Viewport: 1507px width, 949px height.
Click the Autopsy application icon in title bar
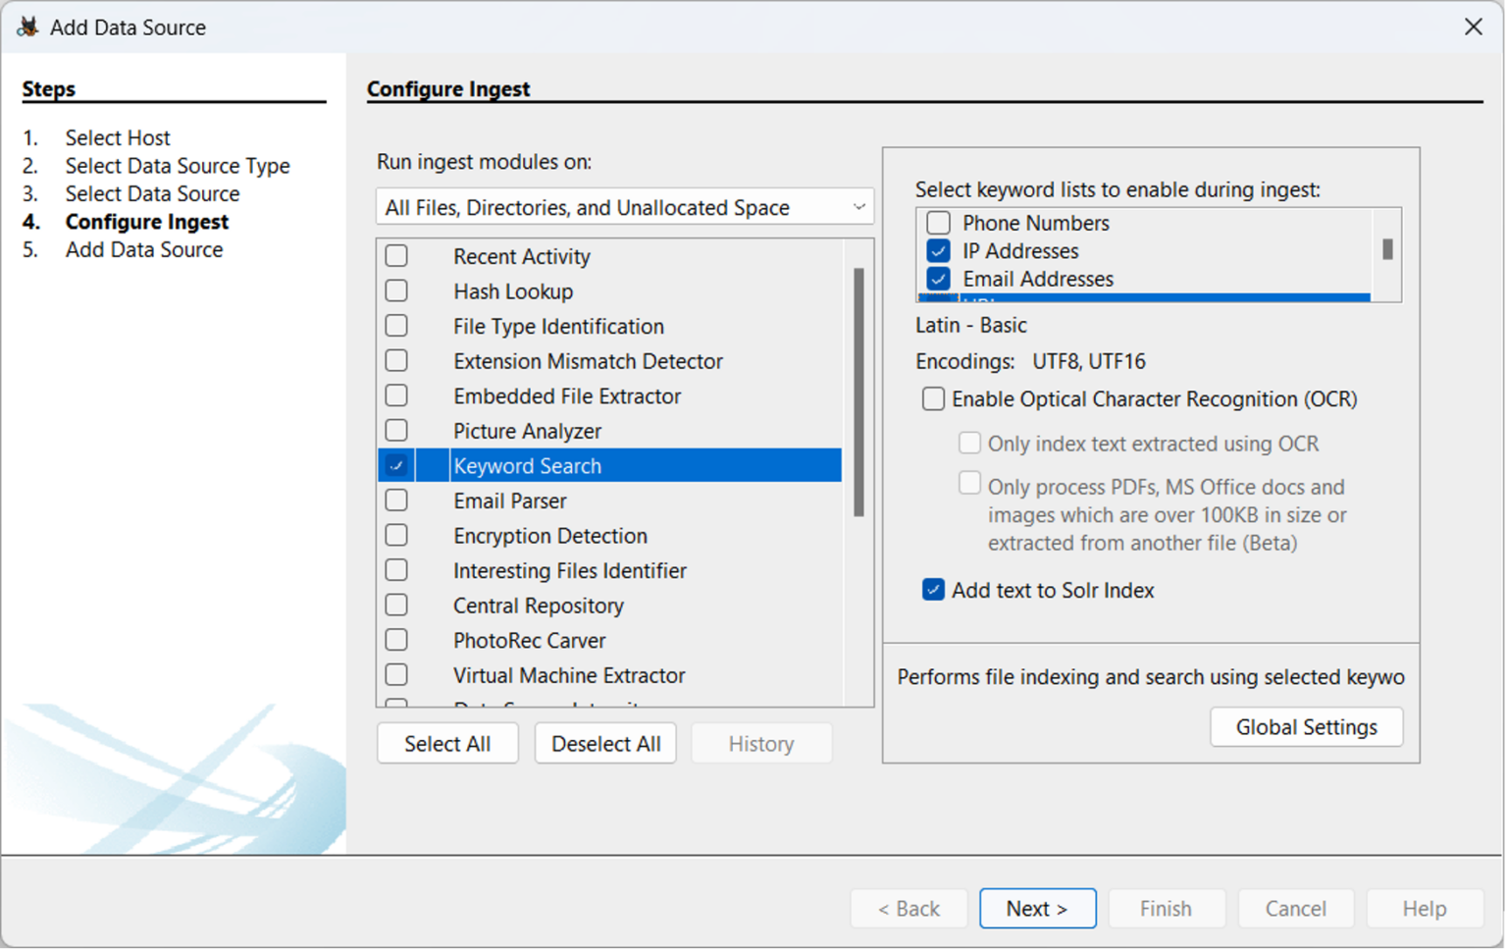point(28,26)
